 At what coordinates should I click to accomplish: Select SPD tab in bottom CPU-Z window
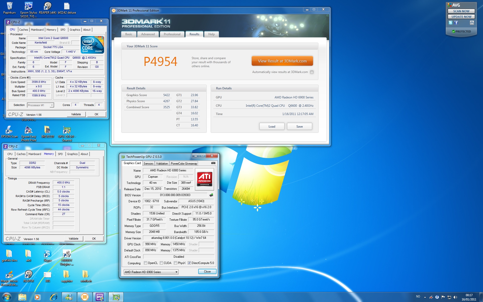pyautogui.click(x=60, y=154)
